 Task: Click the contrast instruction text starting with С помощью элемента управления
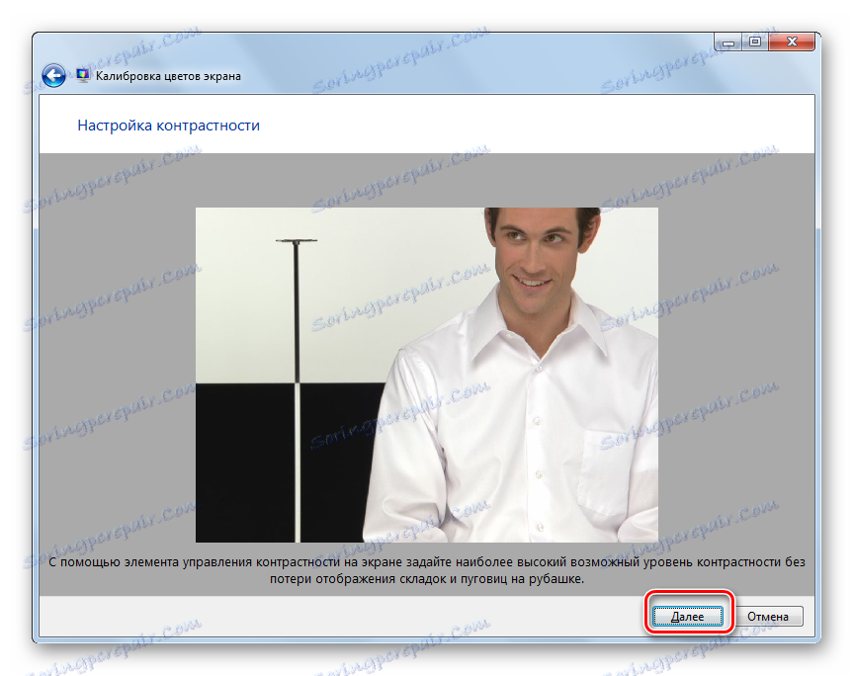pyautogui.click(x=426, y=570)
